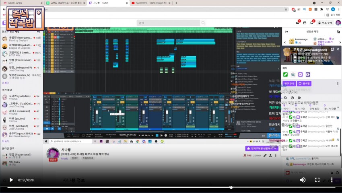The width and height of the screenshot is (342, 193).
Task: Click the 친구 추가 button
Action: click(289, 84)
